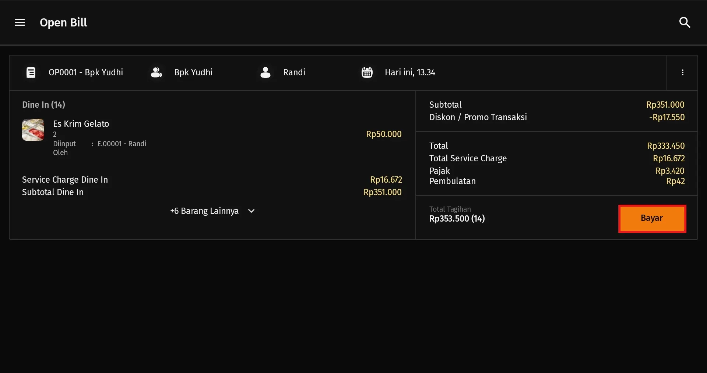Click the calendar icon beside Hari ini

(367, 72)
